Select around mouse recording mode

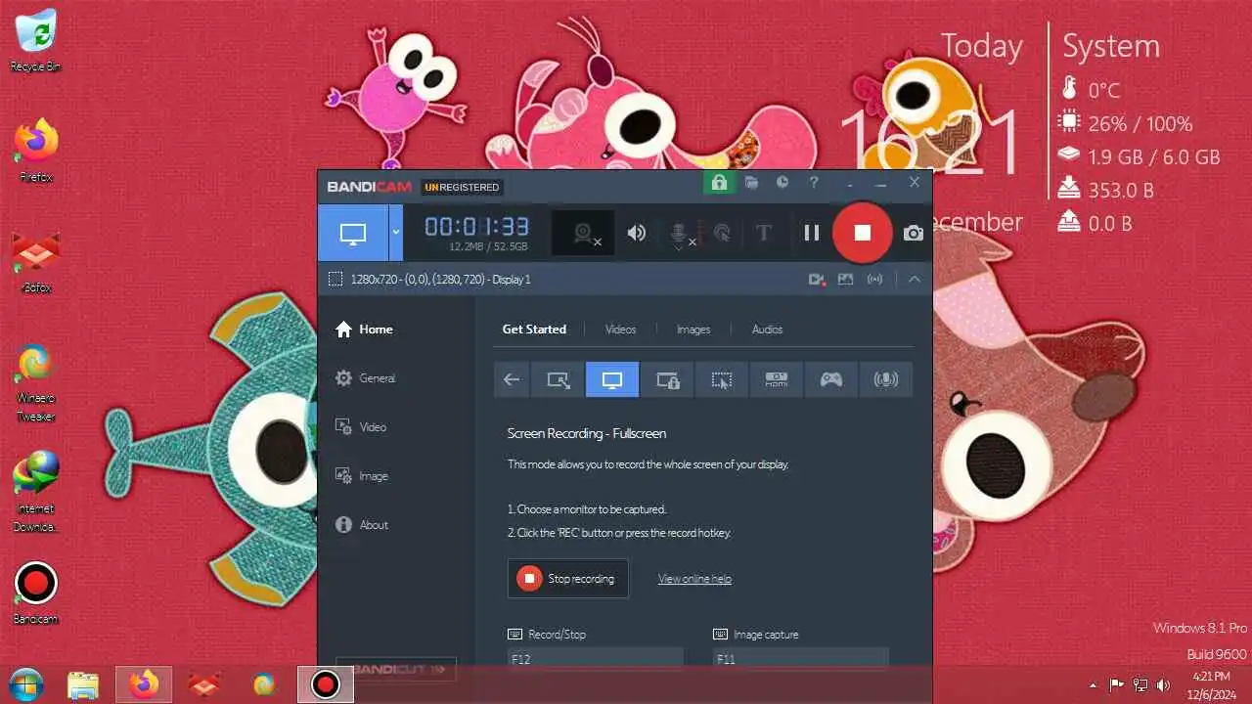(722, 379)
